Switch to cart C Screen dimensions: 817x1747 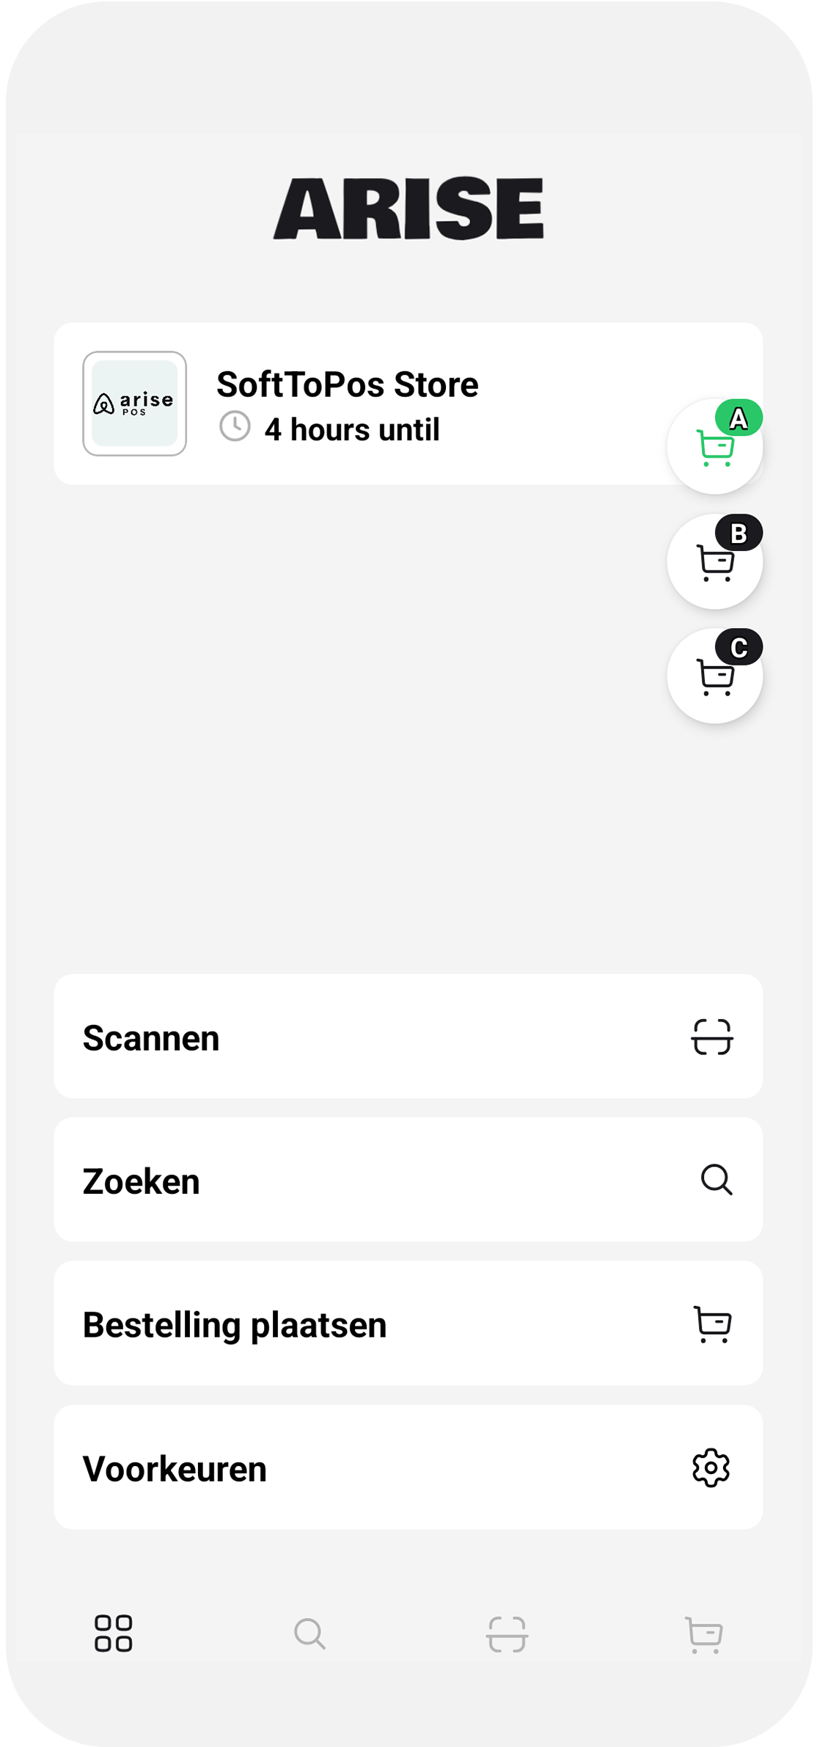(714, 676)
